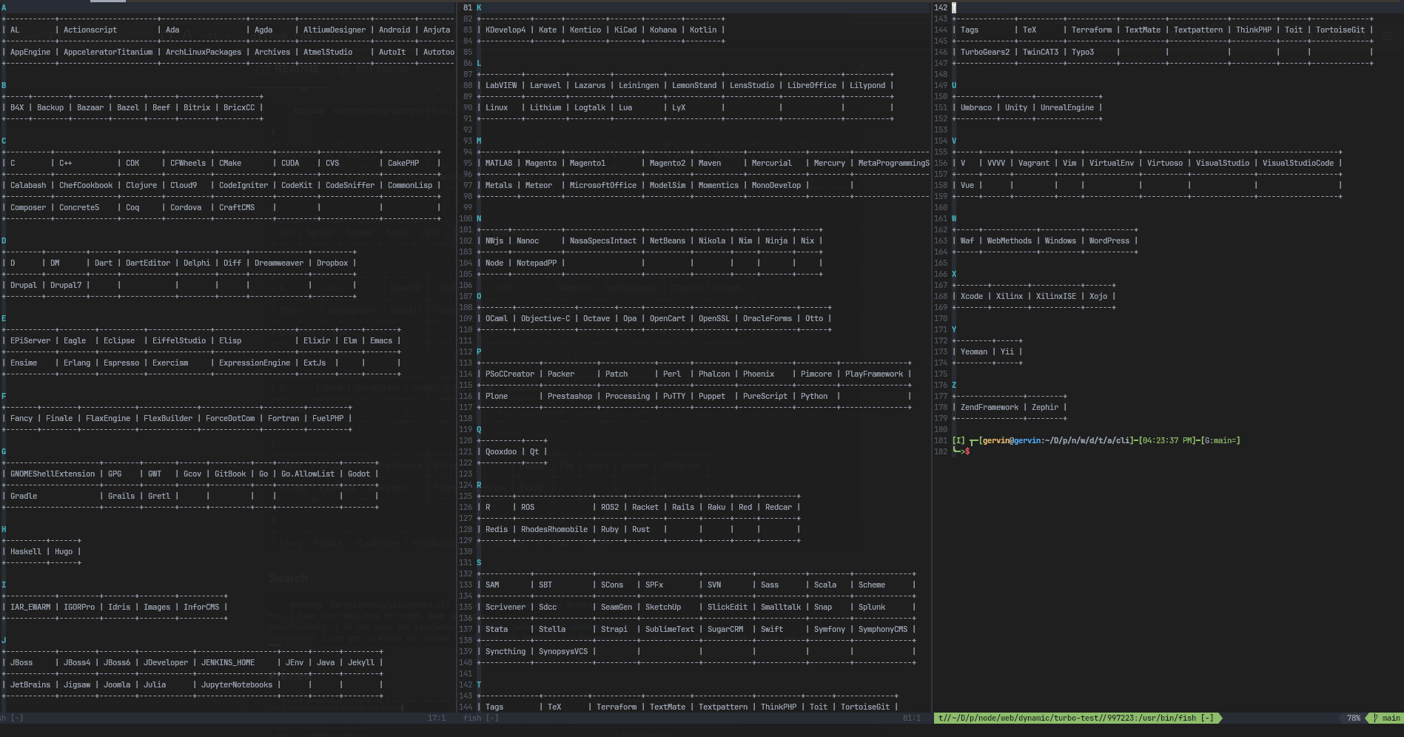
Task: Click the Laravel cell in section L
Action: 545,85
